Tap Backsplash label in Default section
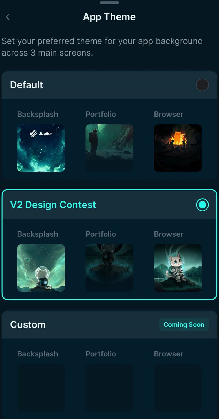 (38, 114)
